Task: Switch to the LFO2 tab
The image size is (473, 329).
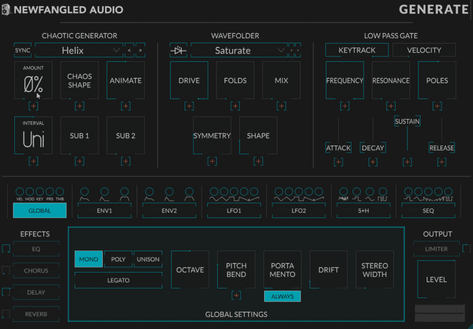Action: (x=298, y=211)
